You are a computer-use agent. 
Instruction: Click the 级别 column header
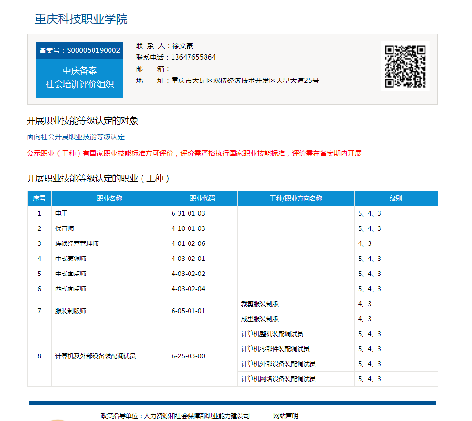[396, 198]
